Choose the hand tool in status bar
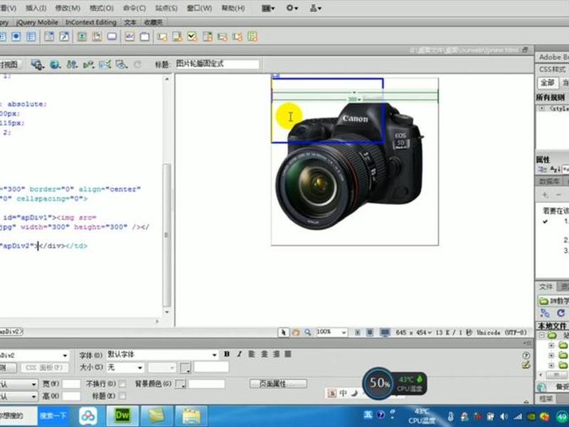The image size is (569, 427). tap(296, 332)
